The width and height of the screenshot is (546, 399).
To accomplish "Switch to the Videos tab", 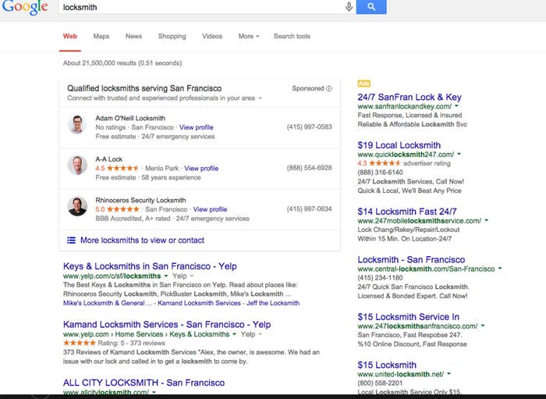I will pos(212,36).
